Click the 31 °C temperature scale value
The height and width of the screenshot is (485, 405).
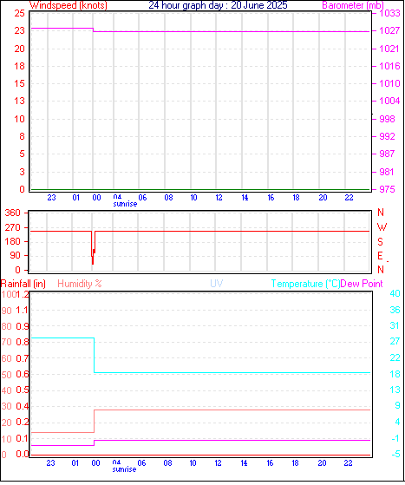[x=395, y=325]
